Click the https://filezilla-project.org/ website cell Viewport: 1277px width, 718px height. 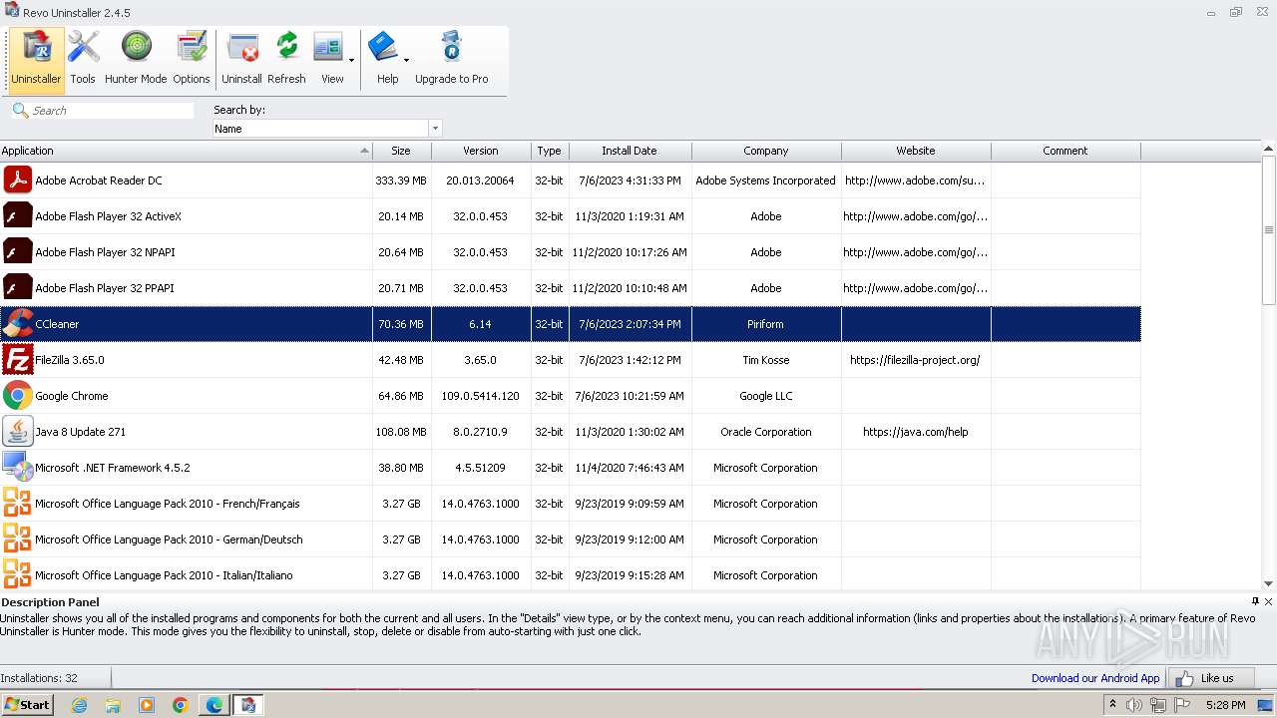pyautogui.click(x=916, y=360)
